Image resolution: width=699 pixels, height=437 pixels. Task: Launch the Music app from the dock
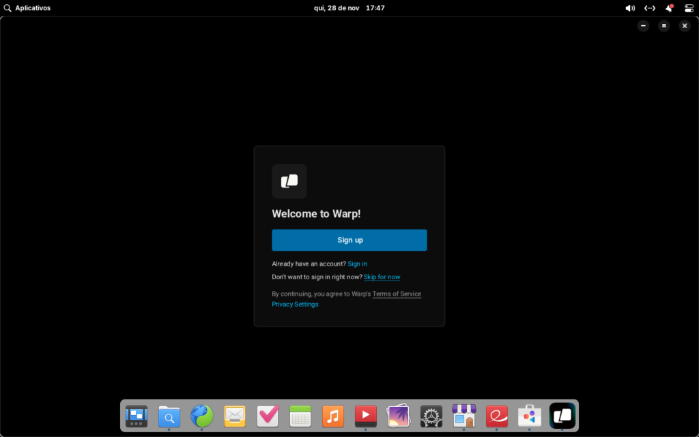pyautogui.click(x=333, y=416)
